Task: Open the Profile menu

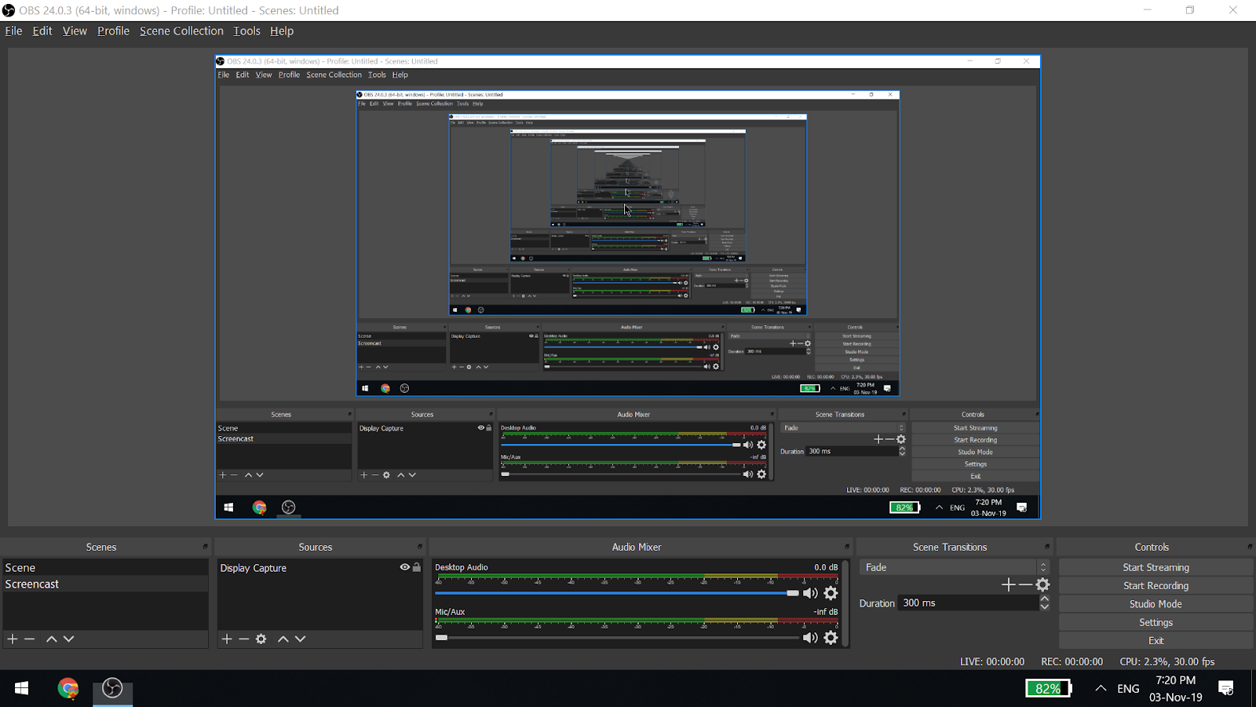Action: pyautogui.click(x=113, y=31)
